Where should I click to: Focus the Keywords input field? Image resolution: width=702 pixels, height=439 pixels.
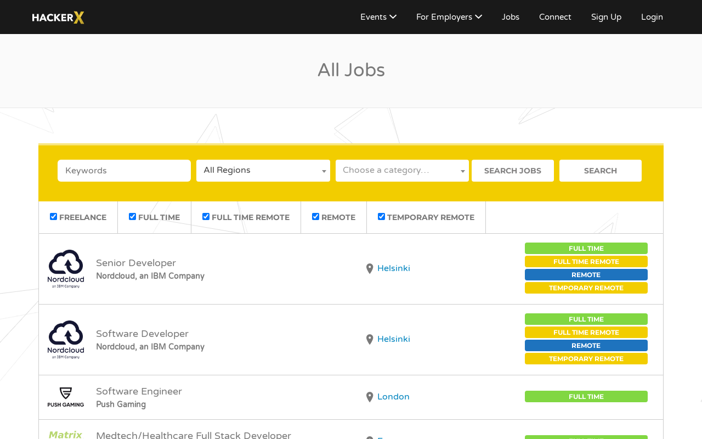click(124, 171)
